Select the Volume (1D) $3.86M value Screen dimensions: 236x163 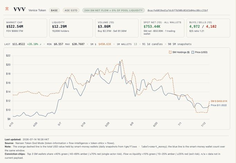tap(104, 27)
